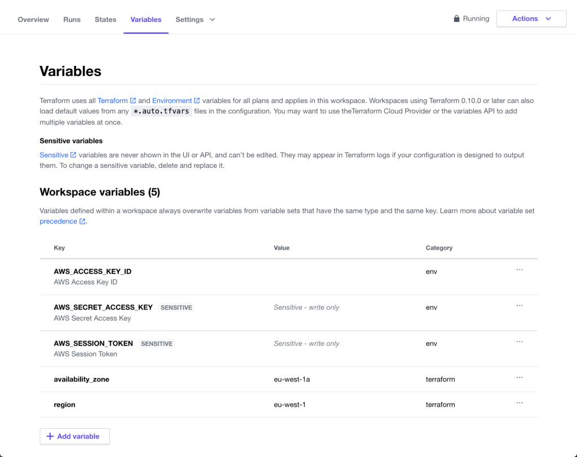
Task: Open the ellipsis menu for AWS_SECRET_ACCESS_KEY
Action: (x=519, y=306)
